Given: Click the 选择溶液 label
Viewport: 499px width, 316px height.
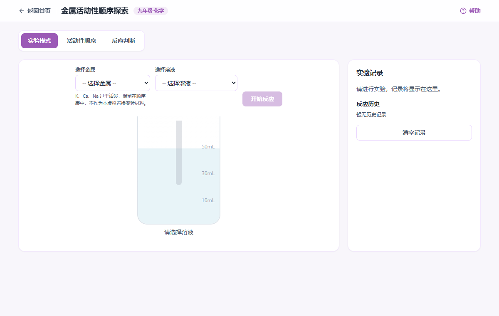Looking at the screenshot, I should (x=165, y=69).
